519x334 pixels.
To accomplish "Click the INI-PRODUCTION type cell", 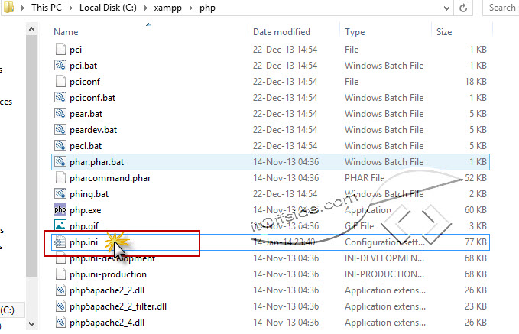I will click(x=384, y=274).
